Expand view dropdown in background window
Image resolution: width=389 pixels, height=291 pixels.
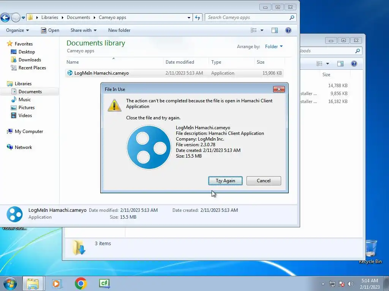[x=327, y=64]
